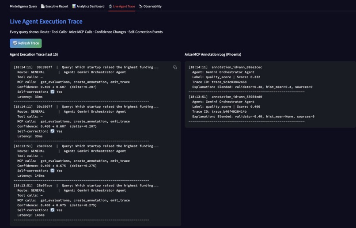Copy the agent execution trace via copy icon
The width and height of the screenshot is (356, 228).
pos(175,68)
